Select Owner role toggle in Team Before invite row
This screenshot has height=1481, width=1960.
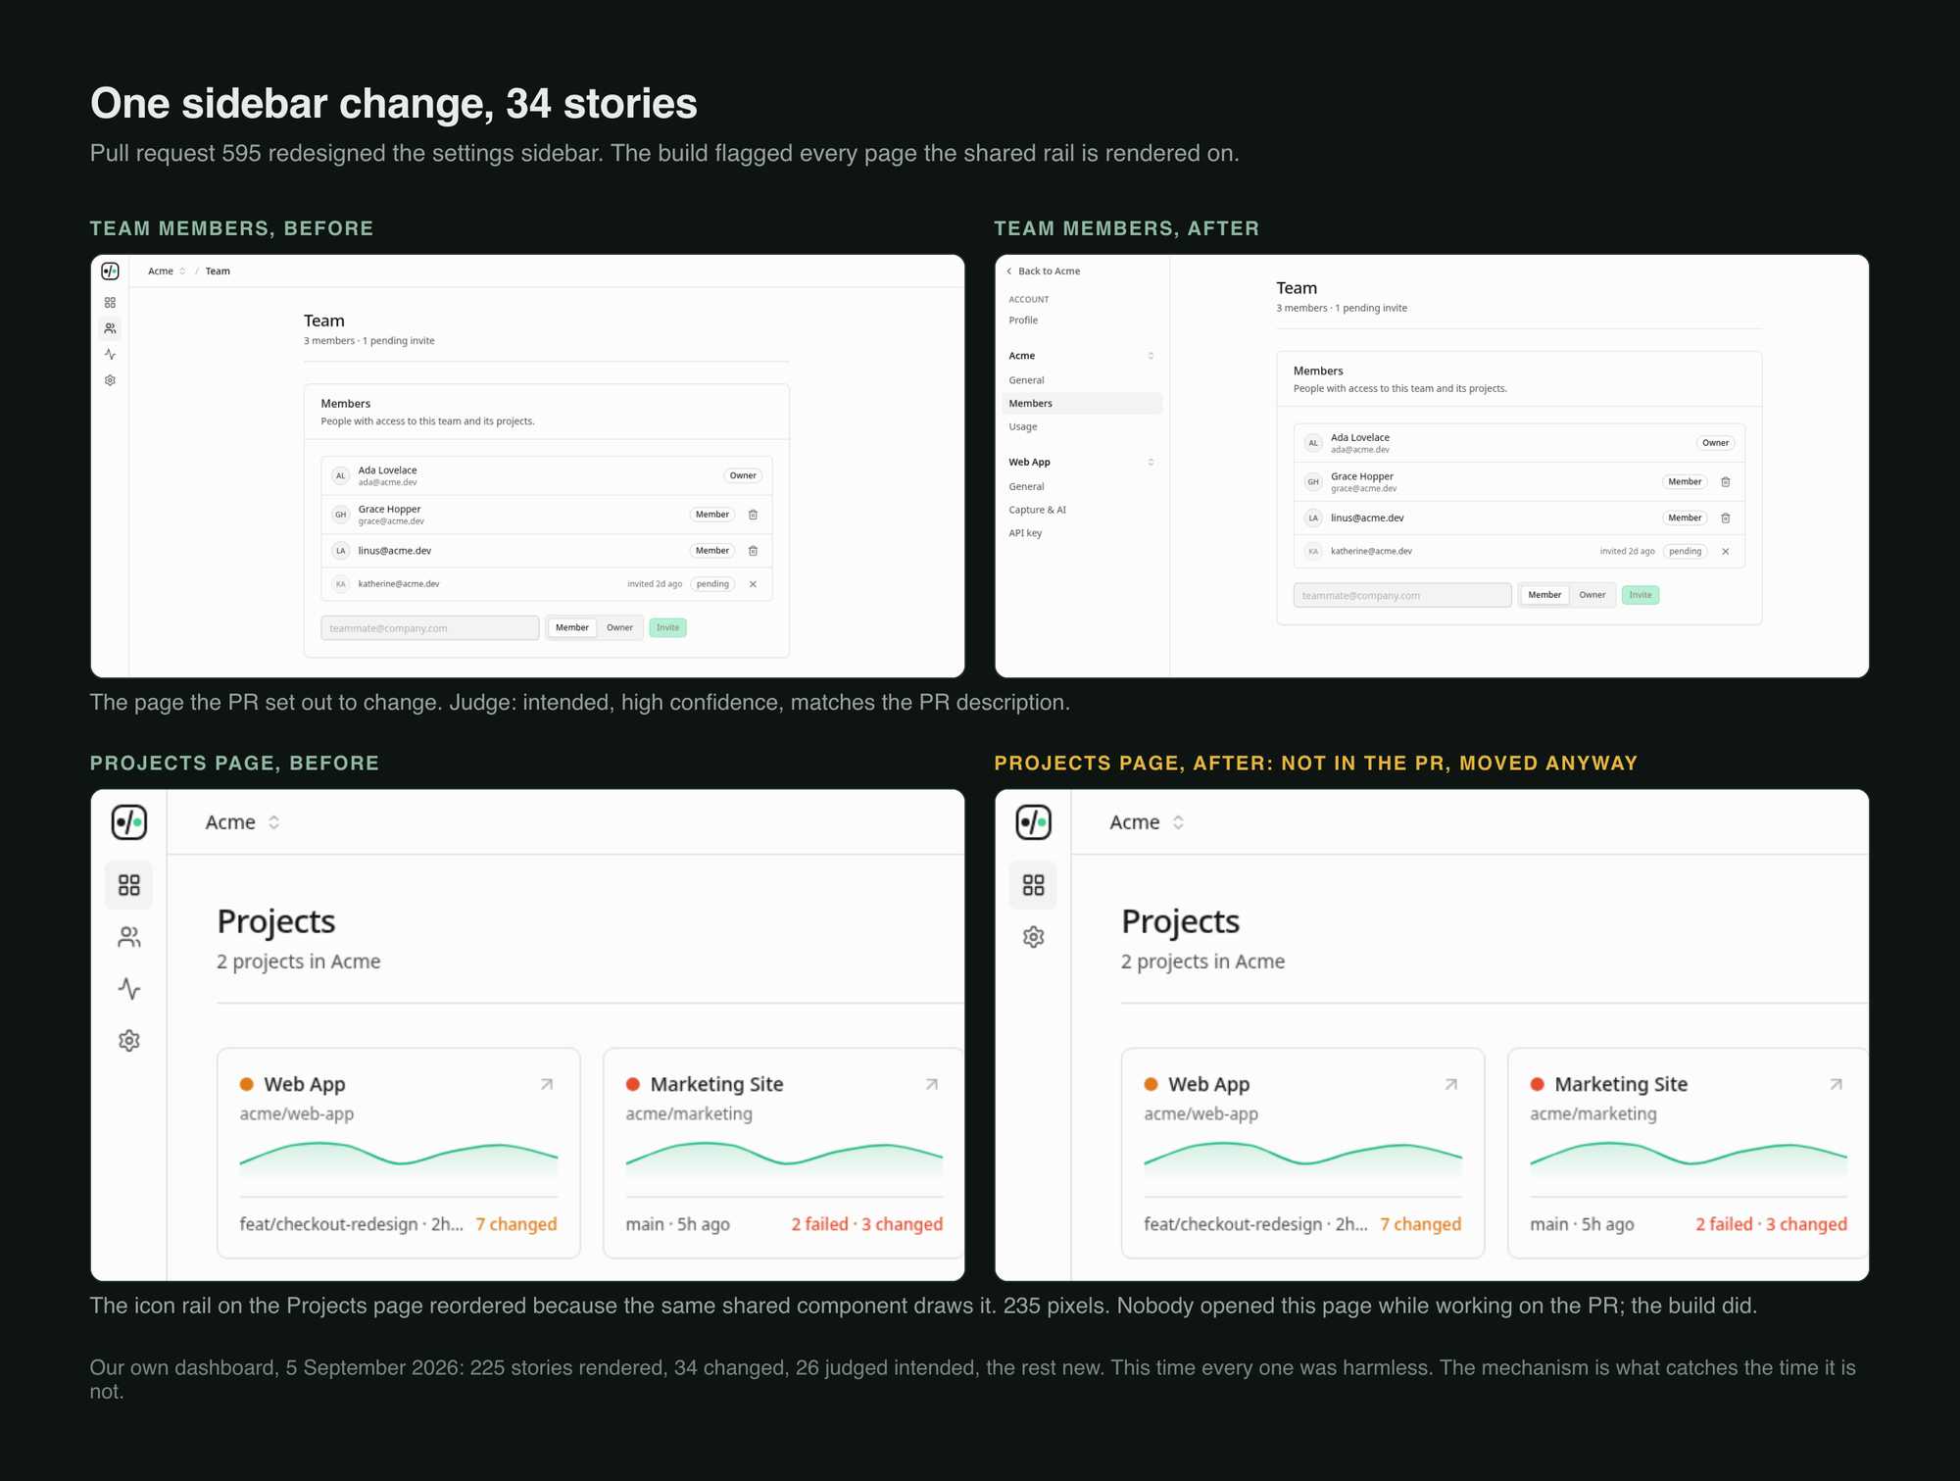click(x=619, y=628)
